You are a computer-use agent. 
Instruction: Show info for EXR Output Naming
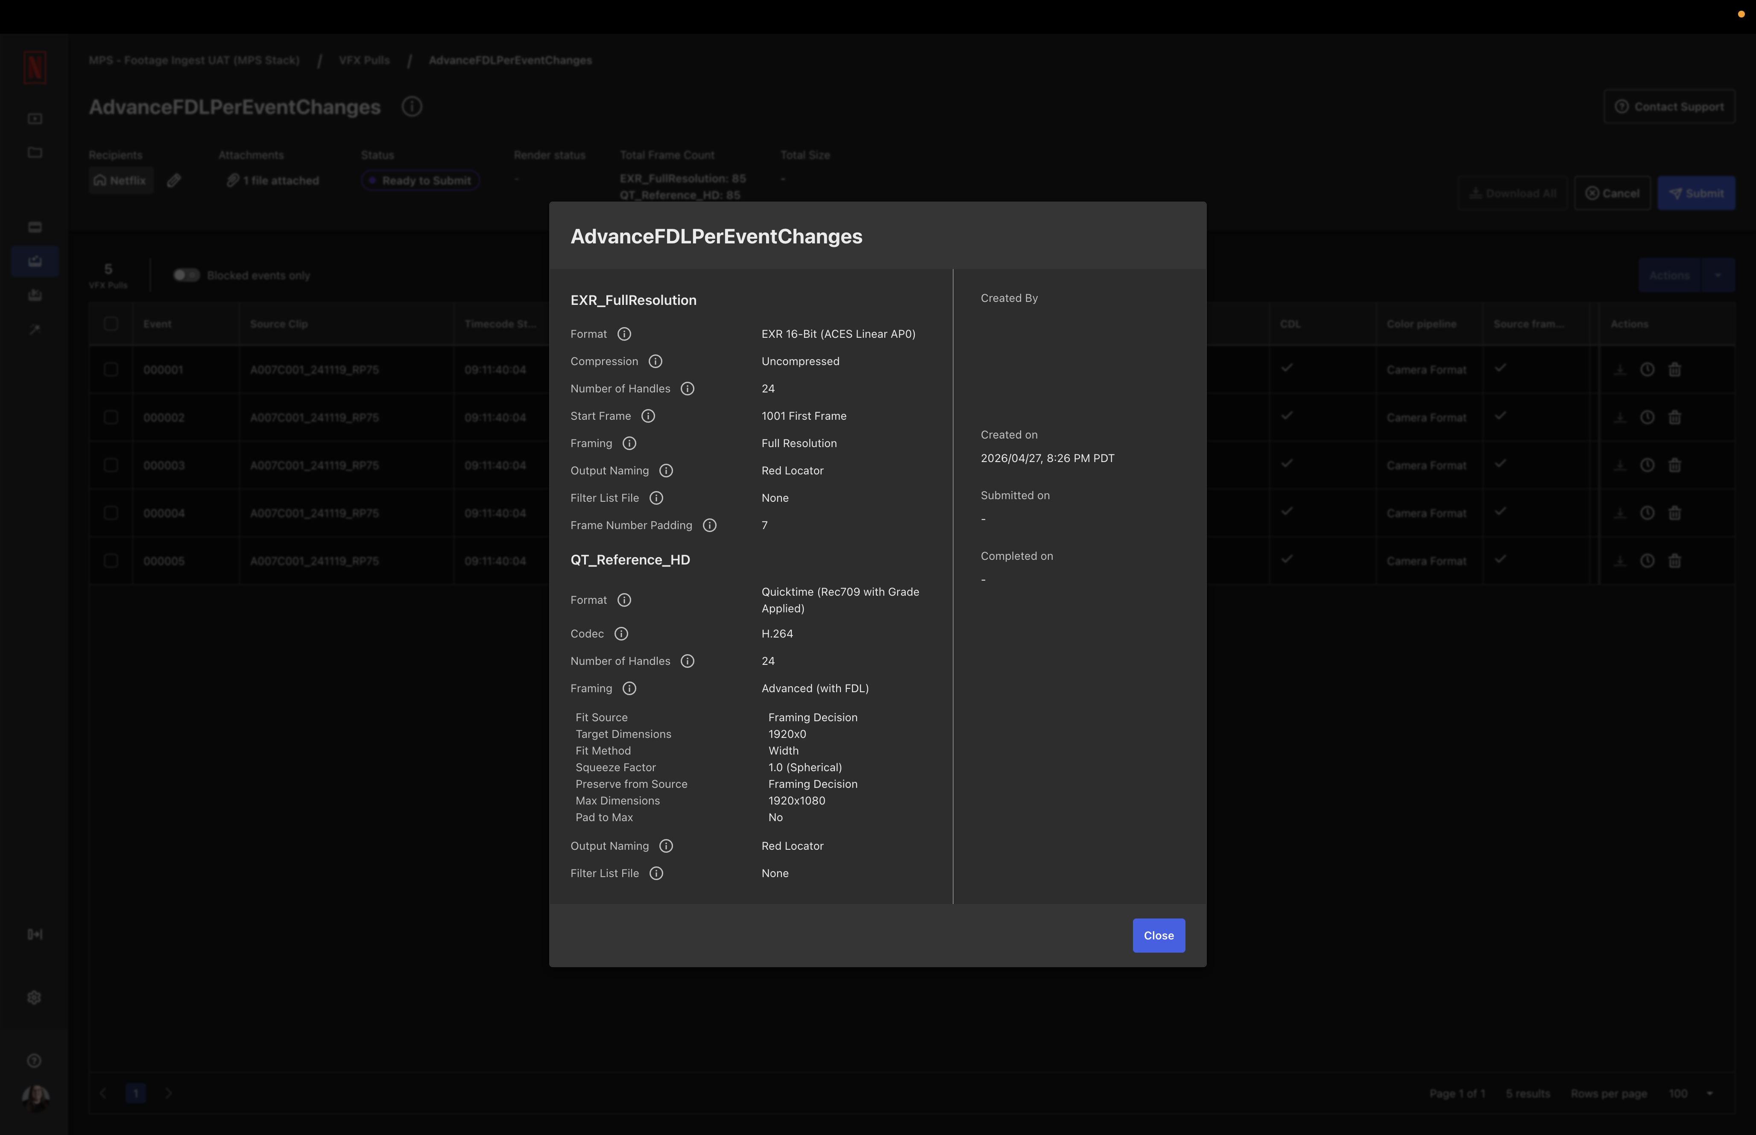point(666,470)
